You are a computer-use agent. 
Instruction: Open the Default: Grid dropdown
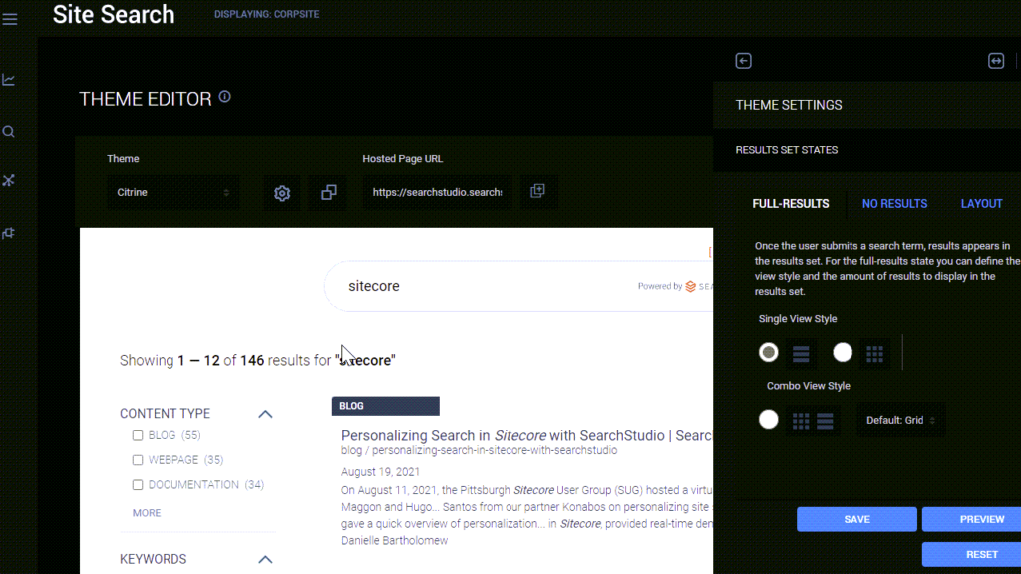point(900,420)
